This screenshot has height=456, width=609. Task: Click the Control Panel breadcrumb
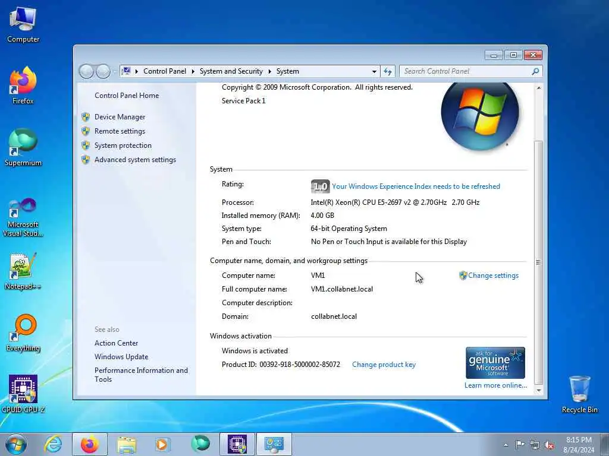165,71
